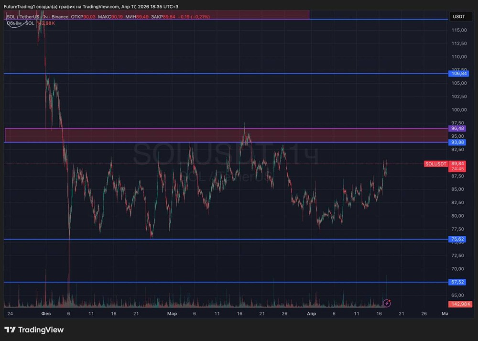Select the 96,48 purple zone price label
This screenshot has width=478, height=341.
[x=458, y=129]
